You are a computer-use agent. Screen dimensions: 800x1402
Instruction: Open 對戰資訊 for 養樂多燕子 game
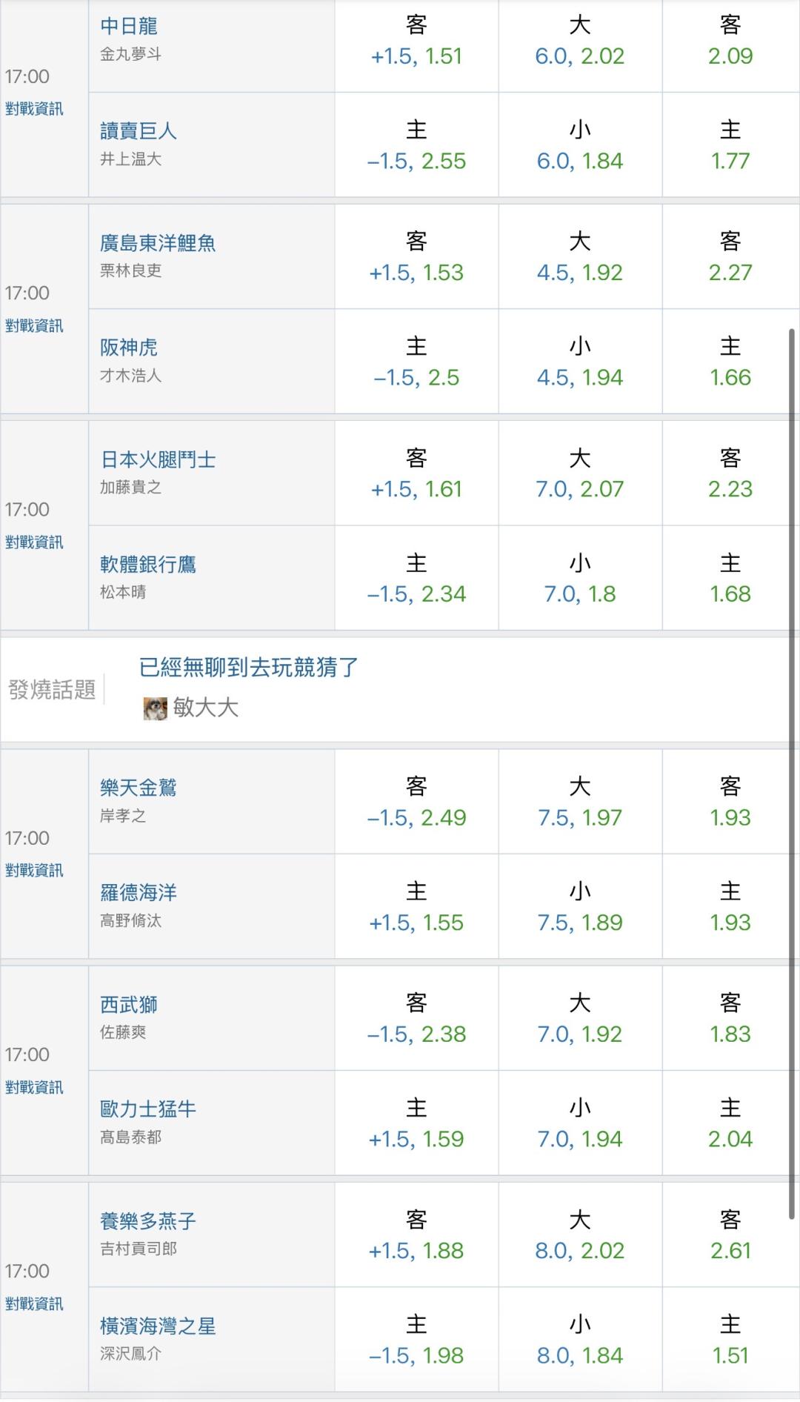coord(34,1303)
